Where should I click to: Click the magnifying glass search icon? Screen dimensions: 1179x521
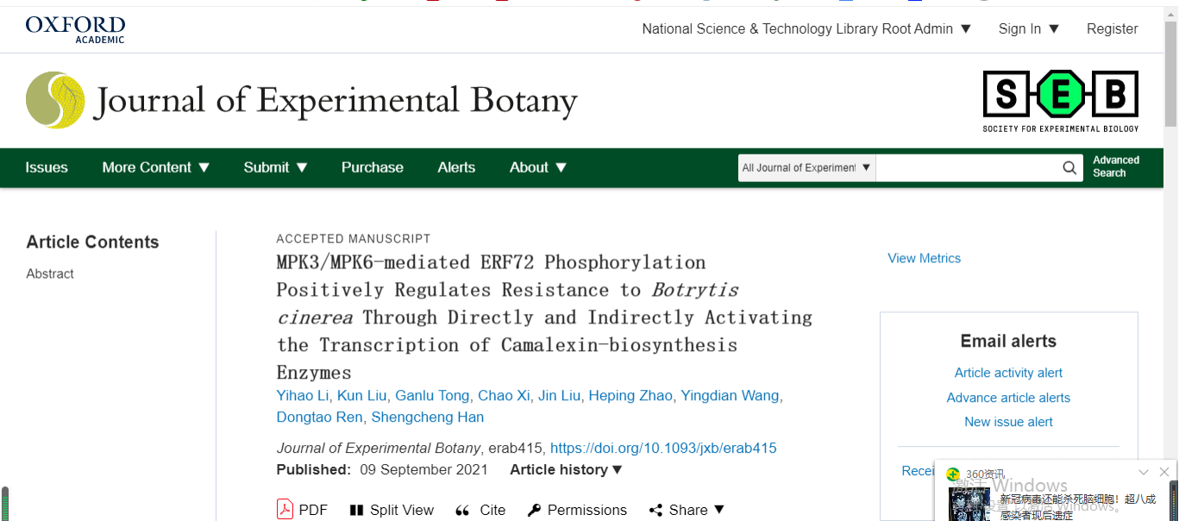(x=1069, y=168)
